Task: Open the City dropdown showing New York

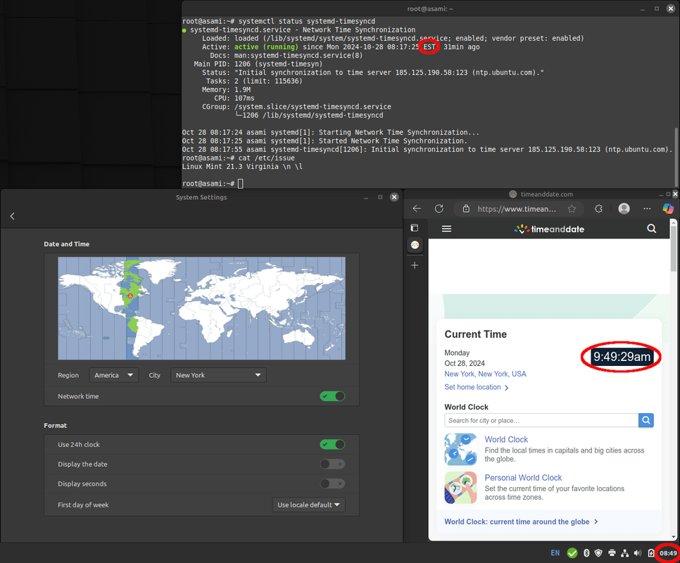Action: coord(218,375)
